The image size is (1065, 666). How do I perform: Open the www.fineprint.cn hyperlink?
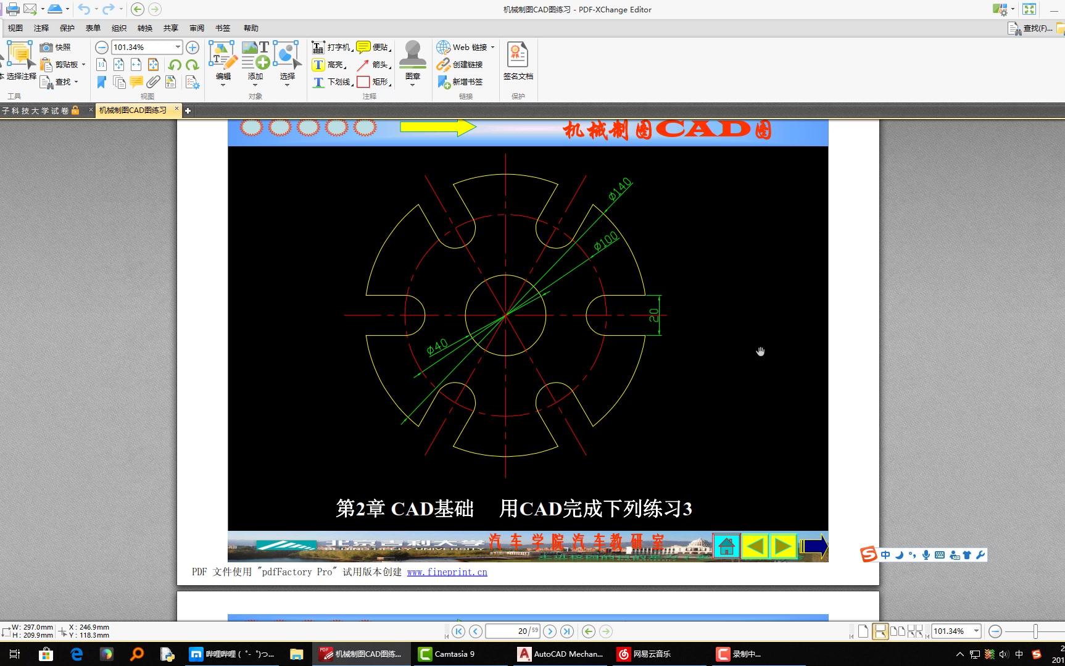(447, 572)
